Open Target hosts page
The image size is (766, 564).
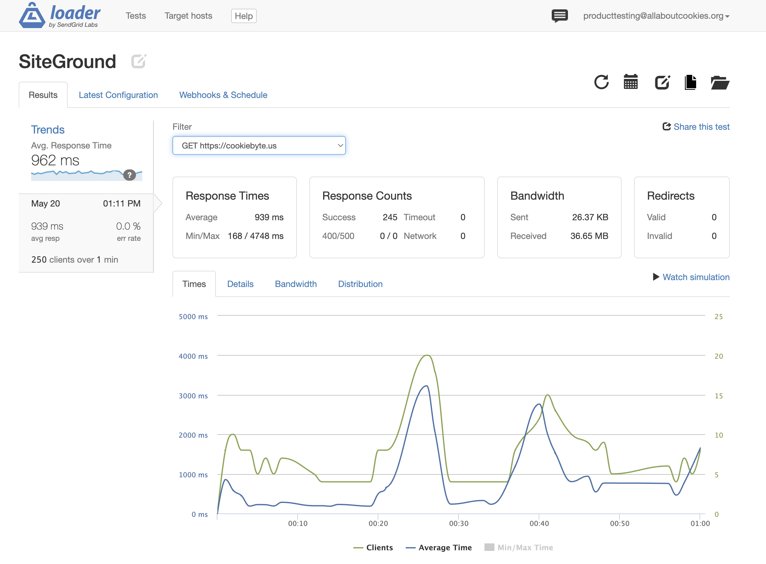[x=188, y=16]
